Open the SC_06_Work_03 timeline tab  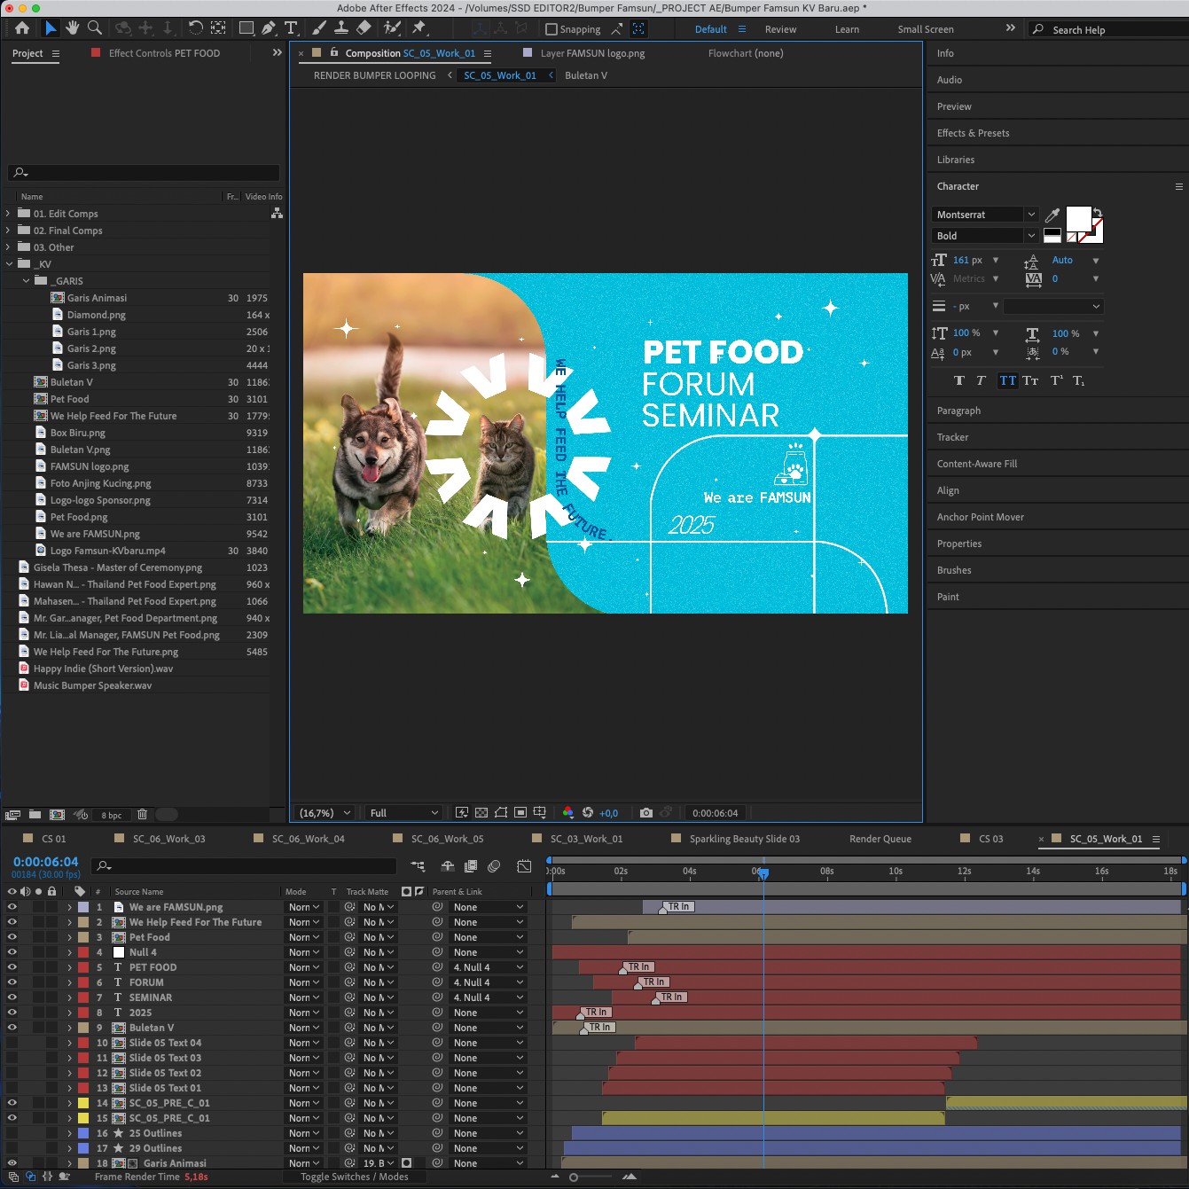(x=168, y=839)
